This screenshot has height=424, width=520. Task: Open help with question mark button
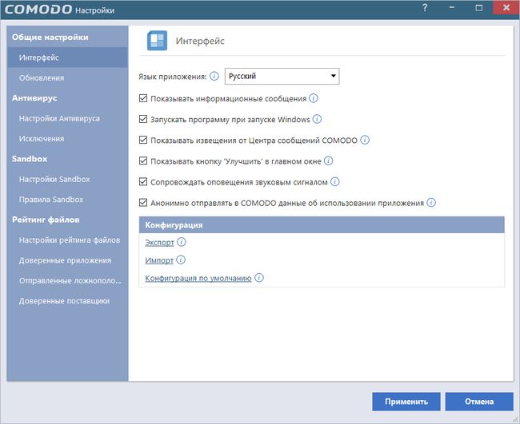pos(425,8)
